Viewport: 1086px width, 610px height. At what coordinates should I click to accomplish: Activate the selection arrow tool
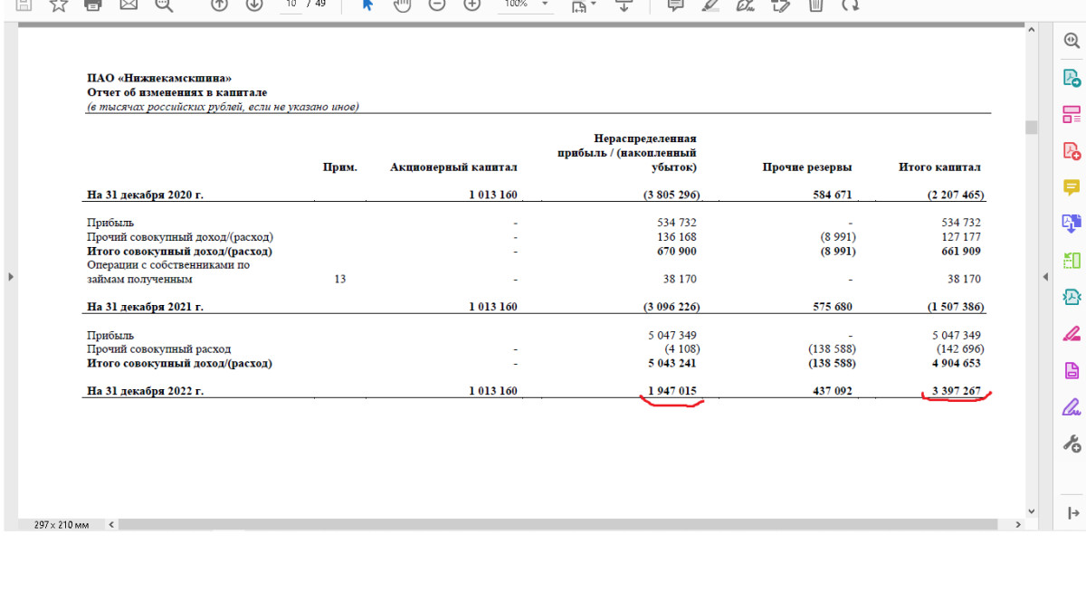[367, 5]
